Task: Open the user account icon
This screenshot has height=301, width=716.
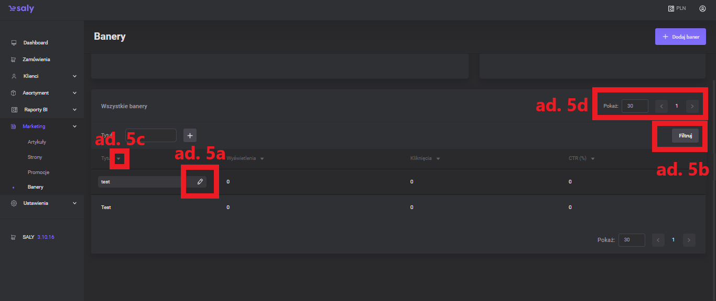Action: pyautogui.click(x=702, y=8)
